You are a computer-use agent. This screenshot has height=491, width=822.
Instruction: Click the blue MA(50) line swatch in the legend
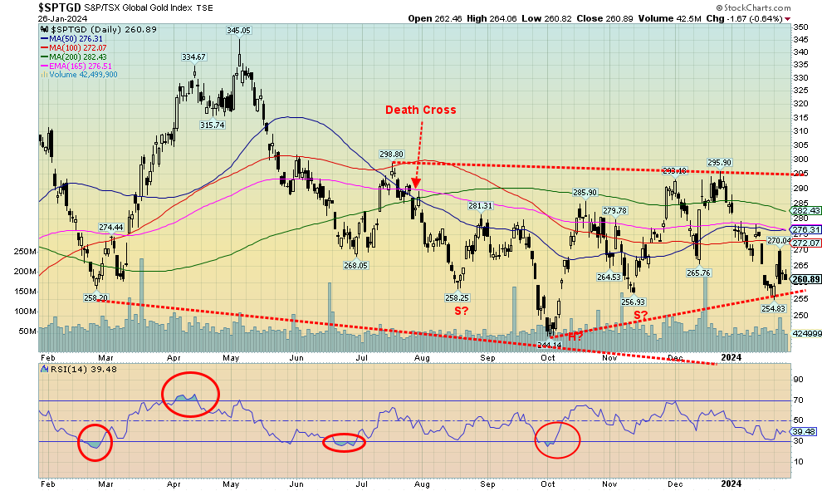click(43, 37)
